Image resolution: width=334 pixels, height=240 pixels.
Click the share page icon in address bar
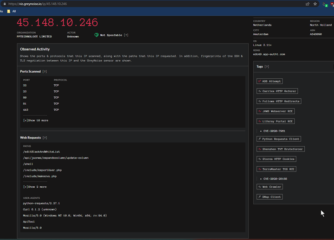point(308,4)
